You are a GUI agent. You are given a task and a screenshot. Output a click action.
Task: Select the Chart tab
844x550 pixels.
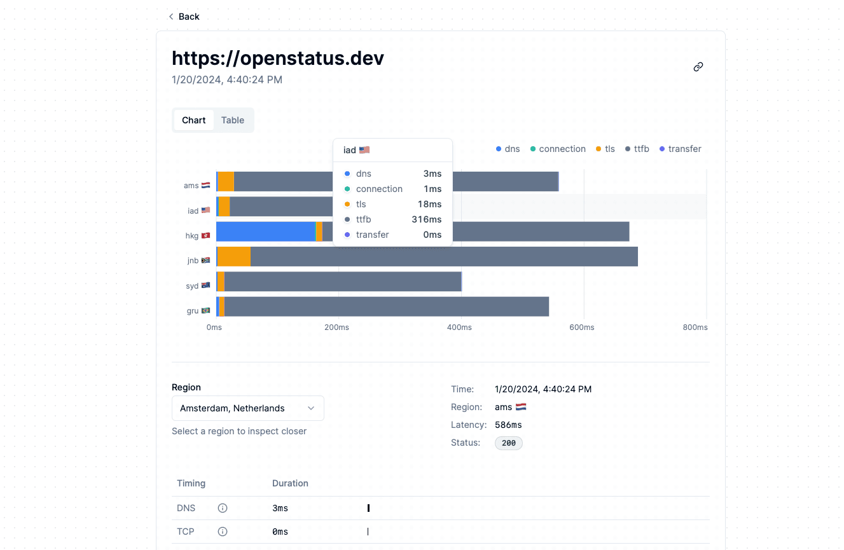(194, 120)
